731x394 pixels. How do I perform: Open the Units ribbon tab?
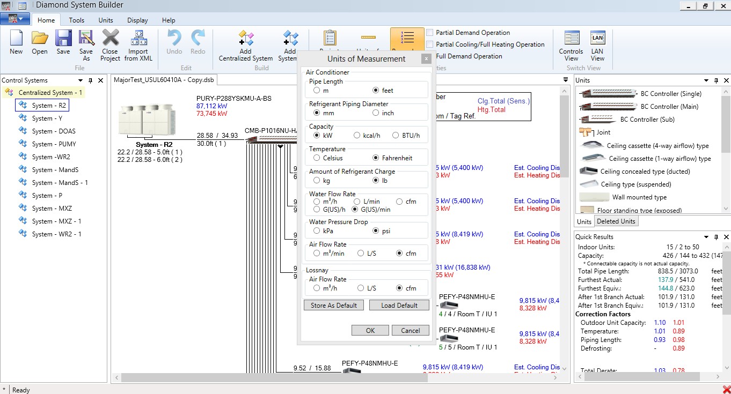pyautogui.click(x=106, y=20)
